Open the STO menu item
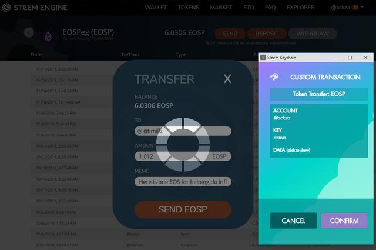Image resolution: width=376 pixels, height=250 pixels. pos(249,8)
